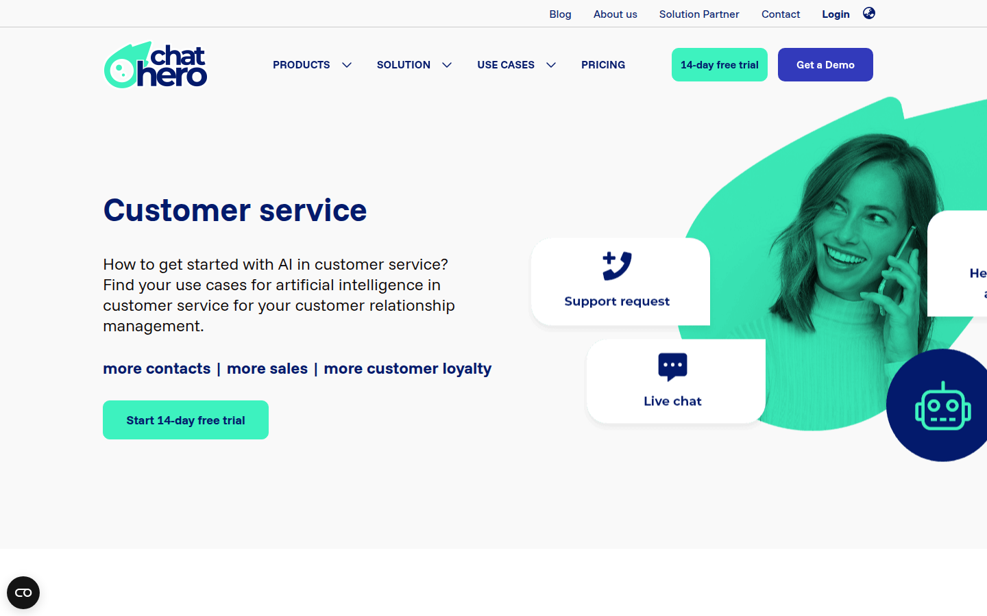The width and height of the screenshot is (987, 616).
Task: Visit the Solution Partner page
Action: (x=699, y=14)
